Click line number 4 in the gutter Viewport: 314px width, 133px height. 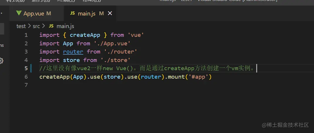pyautogui.click(x=26, y=60)
